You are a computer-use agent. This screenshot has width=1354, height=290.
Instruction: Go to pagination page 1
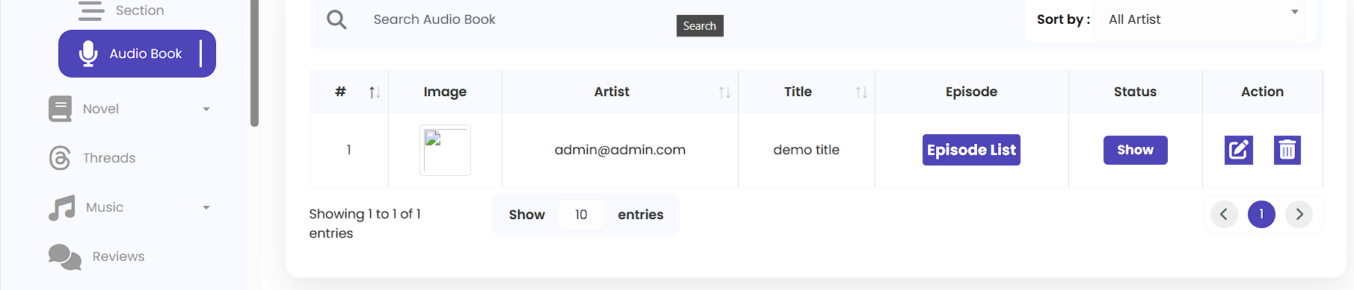coord(1261,215)
